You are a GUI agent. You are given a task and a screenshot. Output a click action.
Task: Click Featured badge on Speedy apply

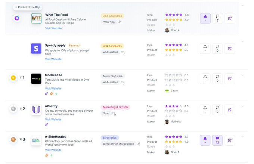click(x=74, y=46)
